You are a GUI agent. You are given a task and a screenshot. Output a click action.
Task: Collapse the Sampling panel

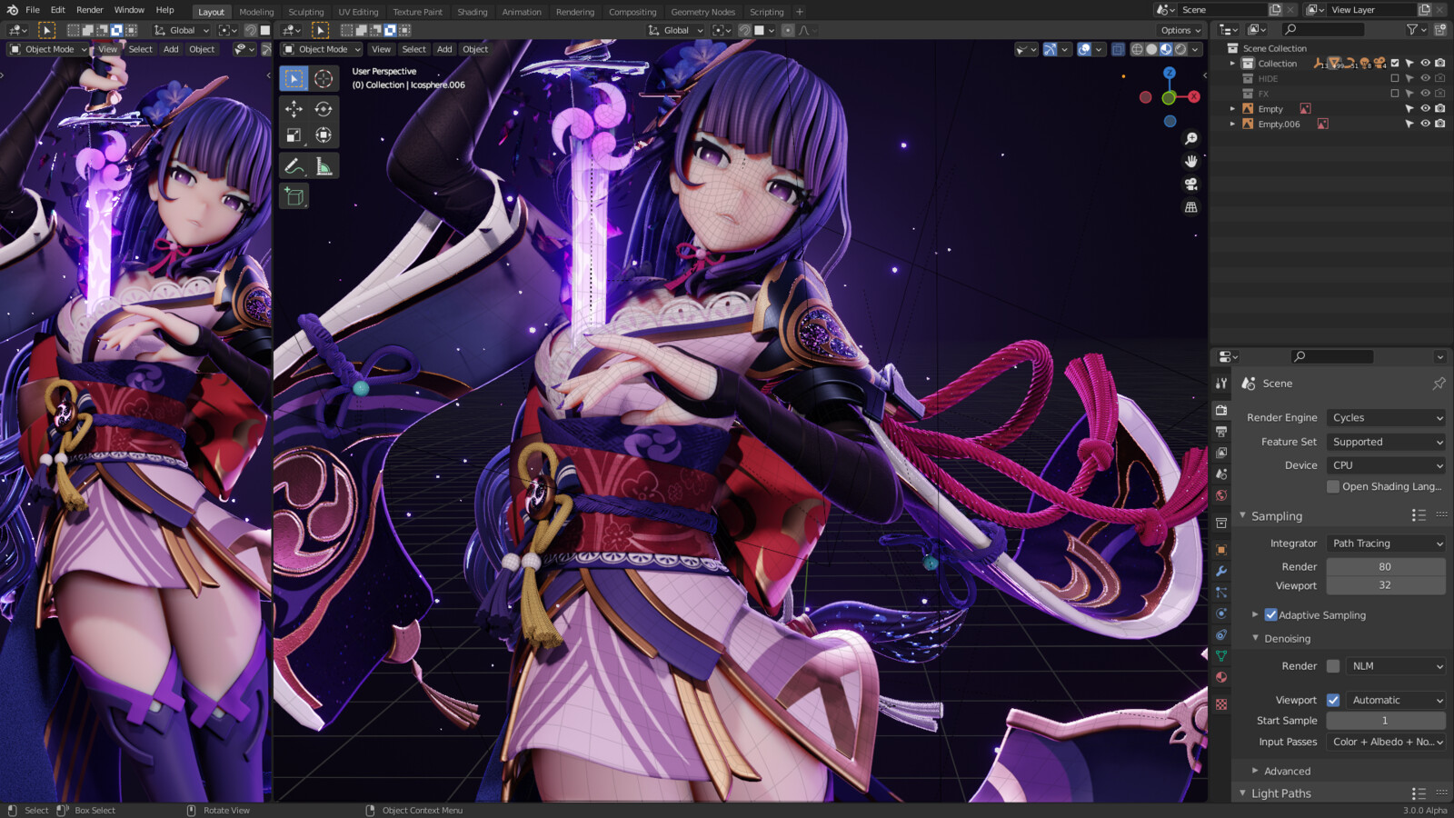point(1242,515)
